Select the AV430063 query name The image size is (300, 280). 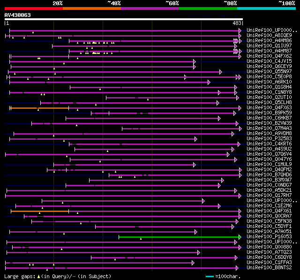18,15
